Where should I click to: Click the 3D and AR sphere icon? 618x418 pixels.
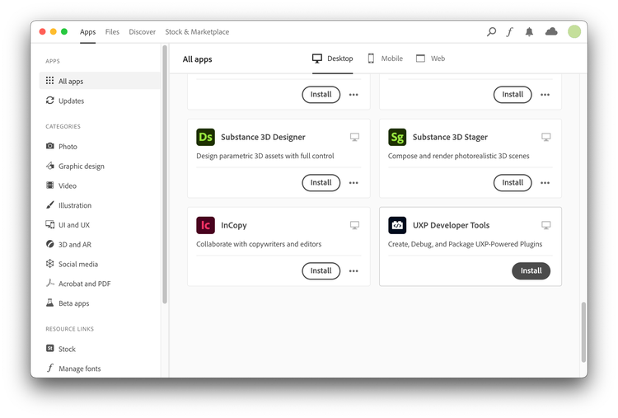click(x=49, y=244)
